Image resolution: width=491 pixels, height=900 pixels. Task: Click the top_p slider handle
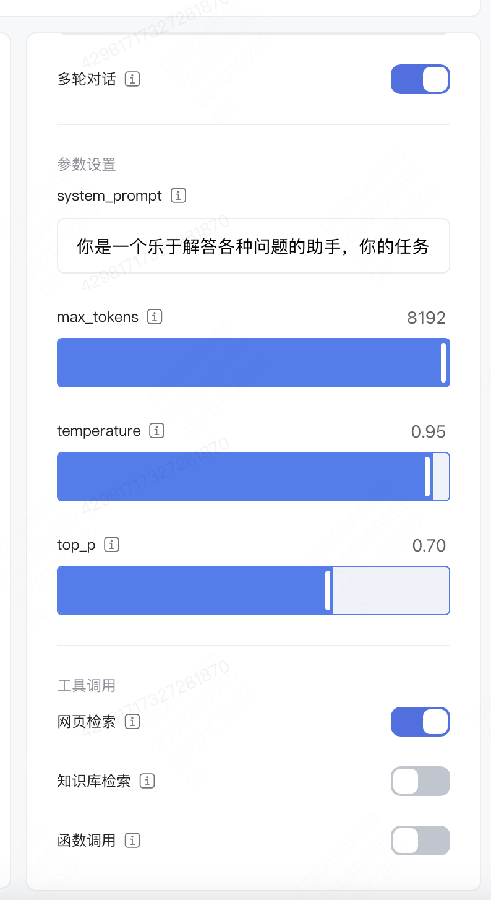click(328, 591)
